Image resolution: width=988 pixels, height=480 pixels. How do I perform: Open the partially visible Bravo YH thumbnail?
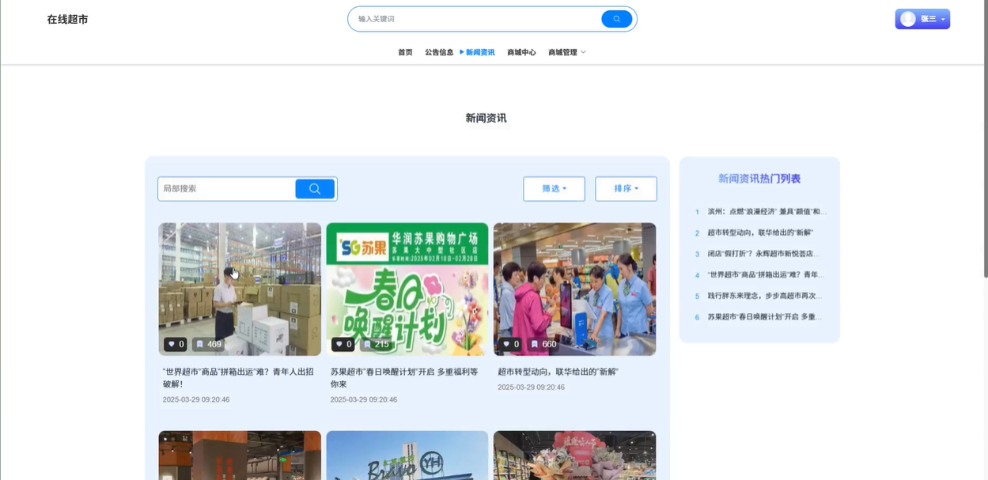tap(407, 455)
